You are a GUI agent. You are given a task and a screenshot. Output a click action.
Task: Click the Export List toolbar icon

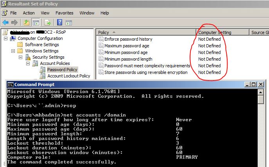[x=48, y=22]
